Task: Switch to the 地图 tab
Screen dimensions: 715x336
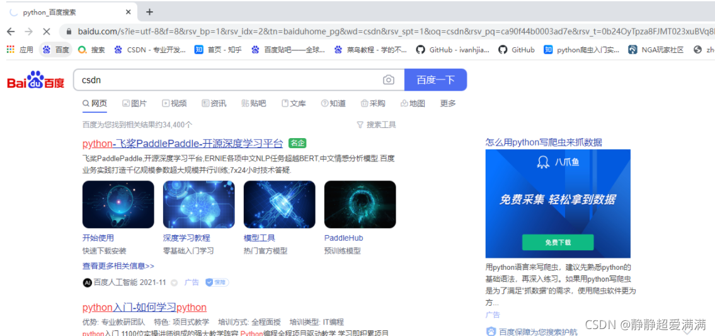Action: pos(413,103)
